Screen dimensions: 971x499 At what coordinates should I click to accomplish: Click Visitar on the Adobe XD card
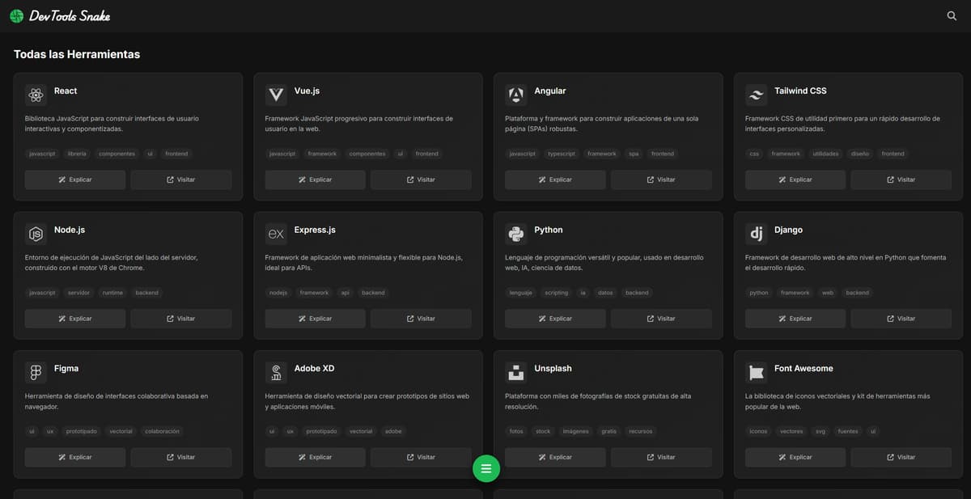[x=421, y=457]
